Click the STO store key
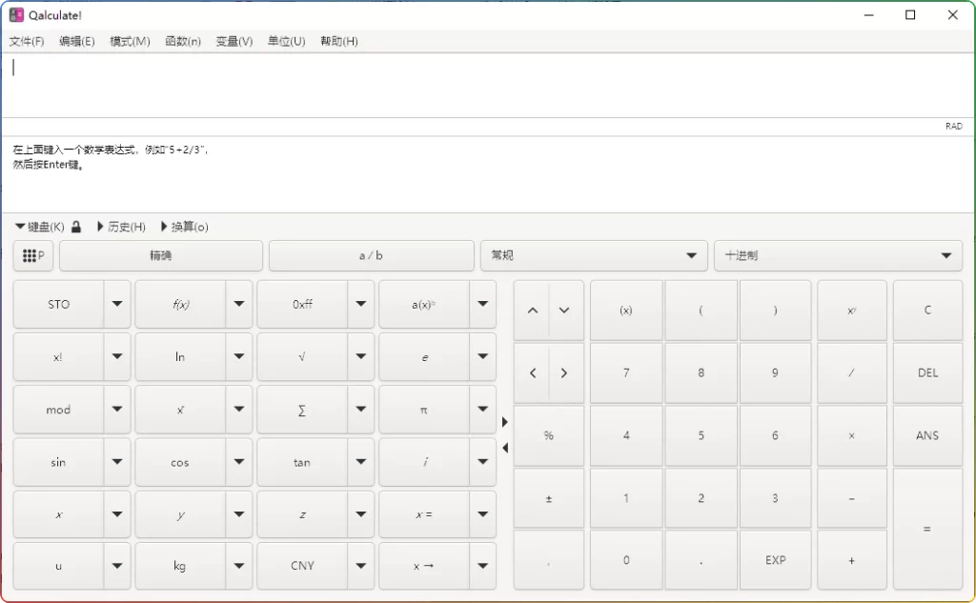 (x=58, y=304)
